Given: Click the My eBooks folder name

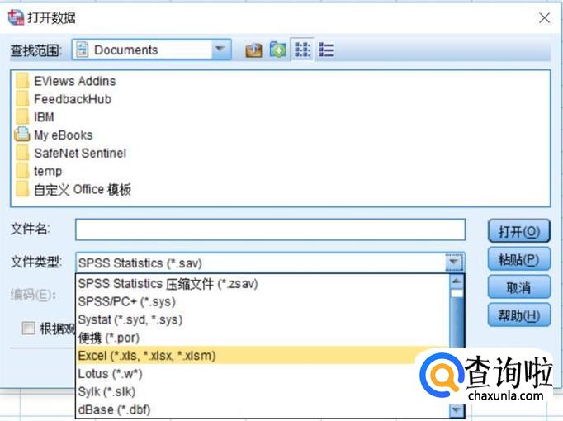Looking at the screenshot, I should pyautogui.click(x=64, y=135).
